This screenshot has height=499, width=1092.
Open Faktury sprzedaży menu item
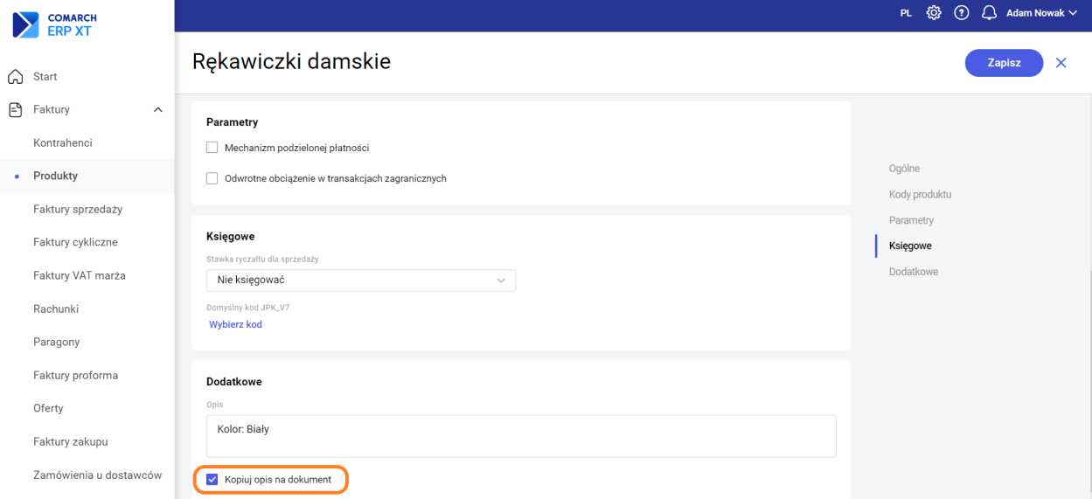click(x=78, y=209)
